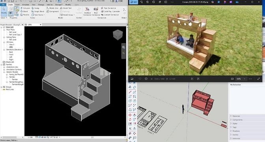Viewport: 265px width, 142px height.
Task: Choose the Extrusion form tool
Action: click(25, 8)
